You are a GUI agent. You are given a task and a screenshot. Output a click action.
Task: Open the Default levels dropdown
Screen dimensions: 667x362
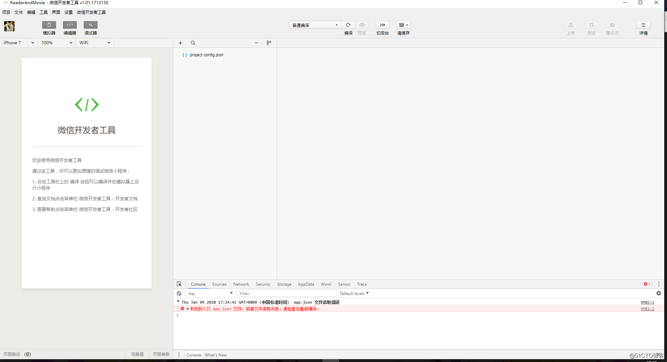click(x=354, y=293)
